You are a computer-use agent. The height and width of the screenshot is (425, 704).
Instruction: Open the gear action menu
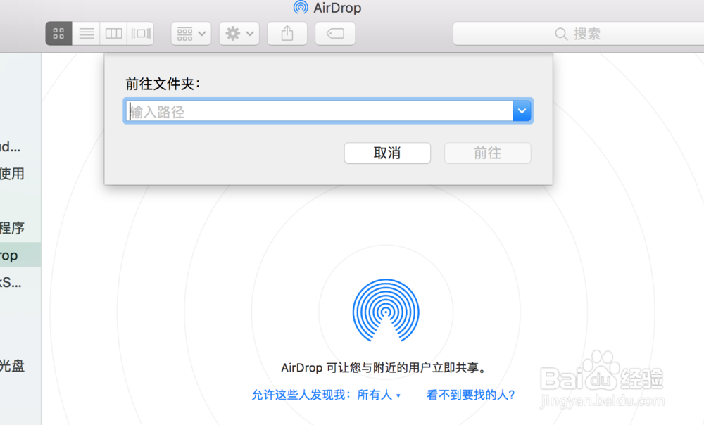pos(239,34)
